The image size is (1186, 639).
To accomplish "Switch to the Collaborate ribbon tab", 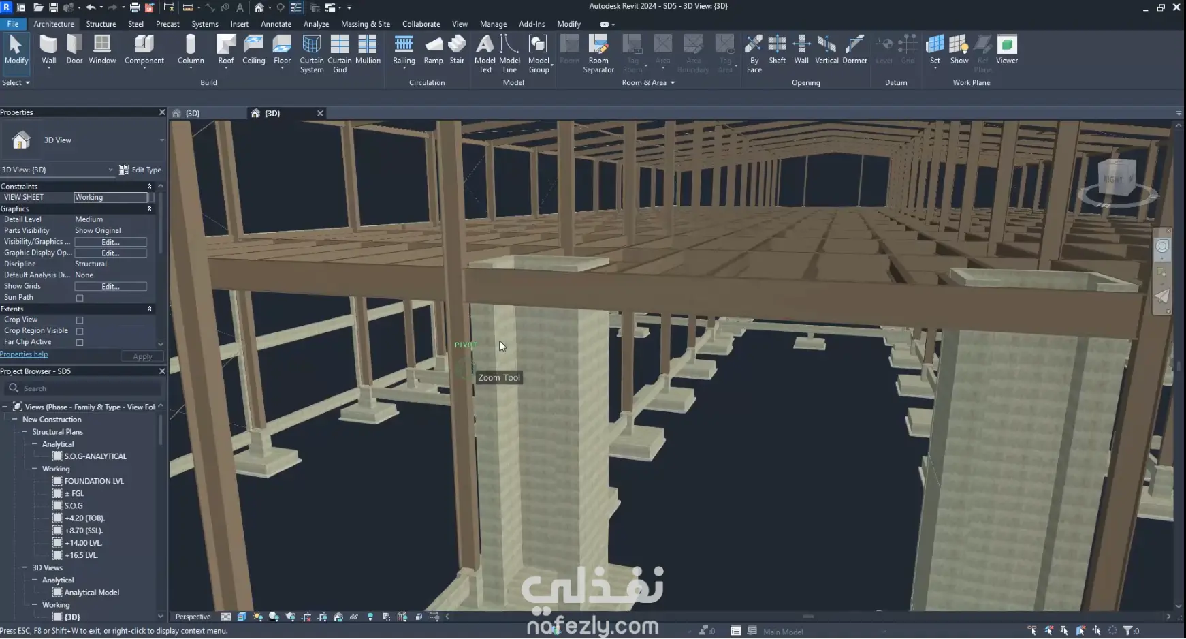I will pyautogui.click(x=421, y=24).
